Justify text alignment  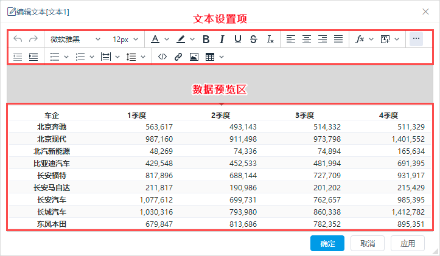pyautogui.click(x=338, y=40)
